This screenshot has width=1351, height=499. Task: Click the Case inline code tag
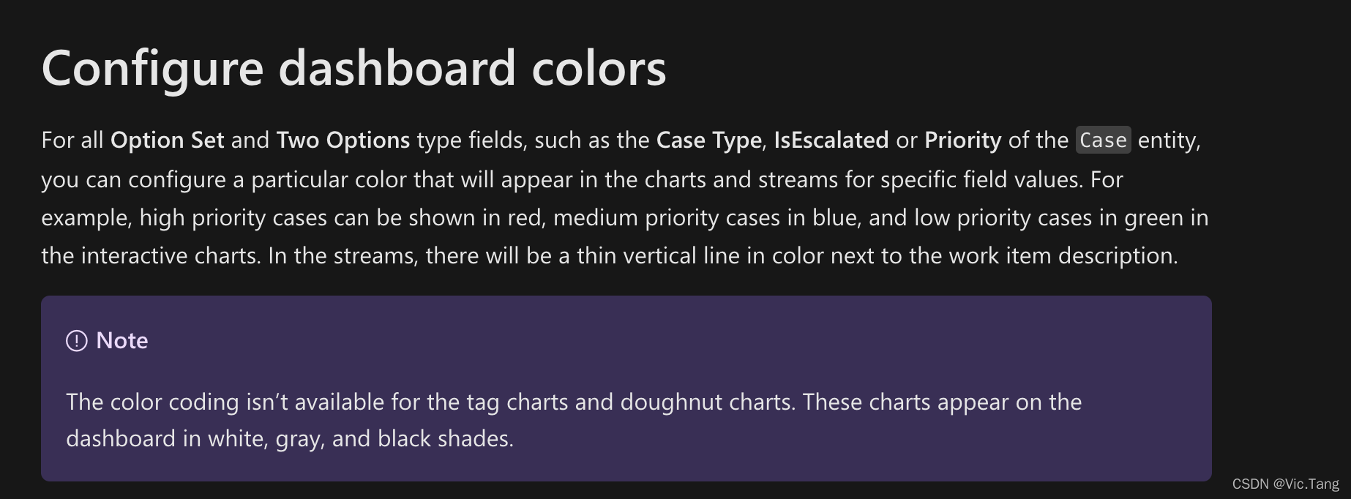click(x=1103, y=140)
